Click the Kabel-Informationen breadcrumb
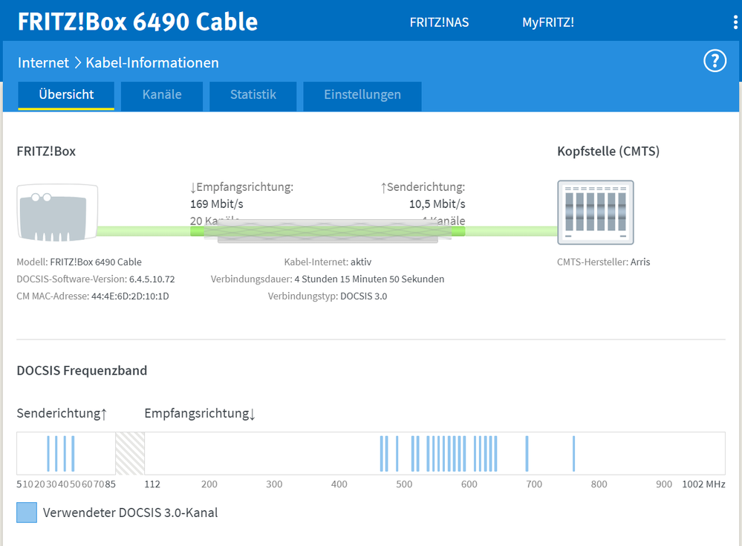The width and height of the screenshot is (742, 546). (x=152, y=62)
